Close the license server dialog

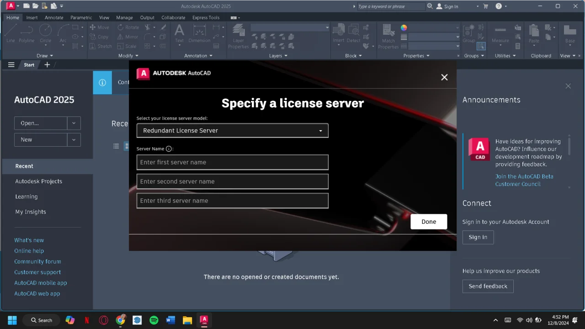pos(444,77)
